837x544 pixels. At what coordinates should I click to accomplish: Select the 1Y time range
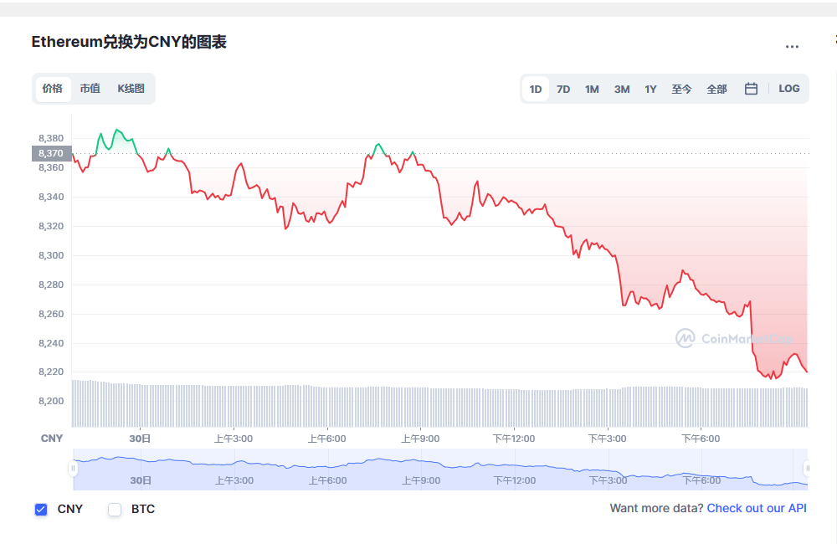650,90
